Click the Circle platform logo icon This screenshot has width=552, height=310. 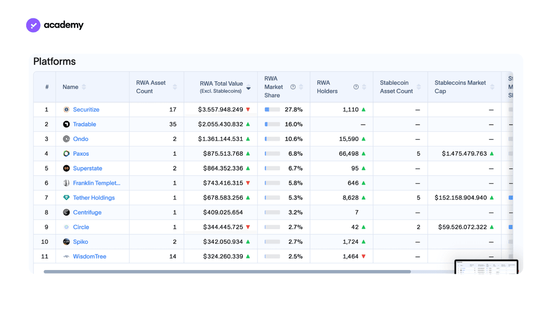click(x=66, y=227)
